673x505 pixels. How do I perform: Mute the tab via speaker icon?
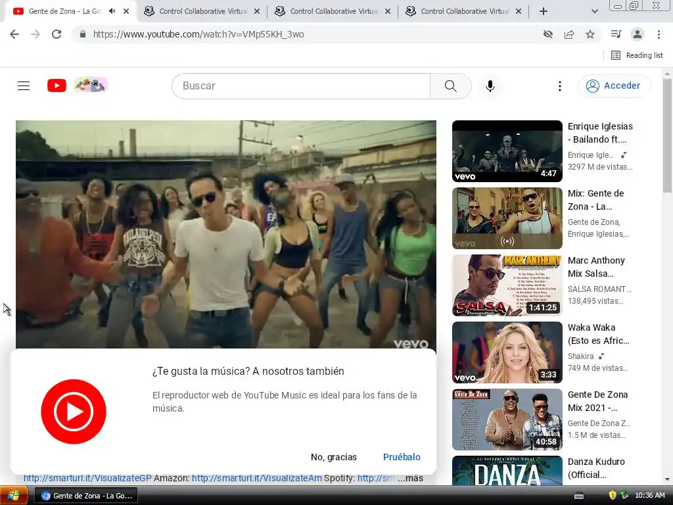(112, 11)
